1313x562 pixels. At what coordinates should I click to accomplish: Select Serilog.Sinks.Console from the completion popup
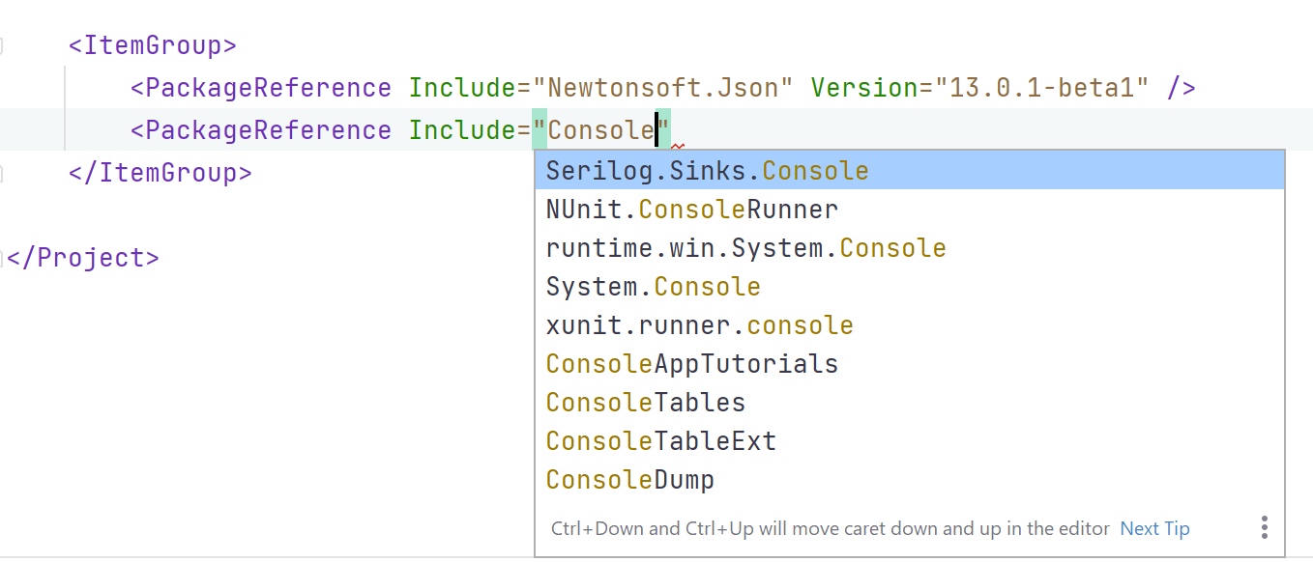(706, 170)
